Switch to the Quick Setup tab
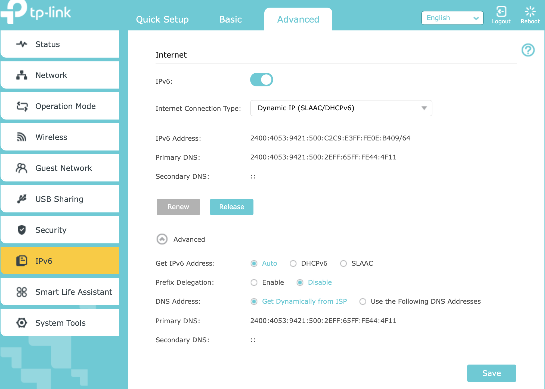Viewport: 545px width, 389px height. (x=162, y=20)
